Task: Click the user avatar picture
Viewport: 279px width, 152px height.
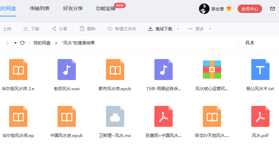Action: pos(204,9)
